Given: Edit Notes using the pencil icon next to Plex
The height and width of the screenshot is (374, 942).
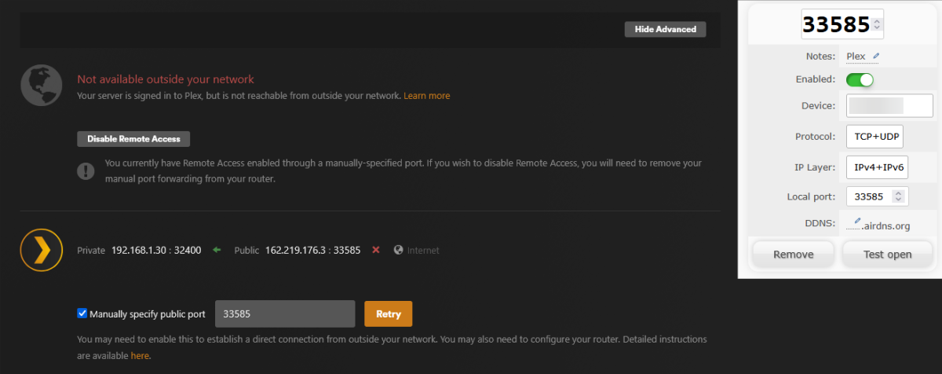Looking at the screenshot, I should pyautogui.click(x=876, y=57).
